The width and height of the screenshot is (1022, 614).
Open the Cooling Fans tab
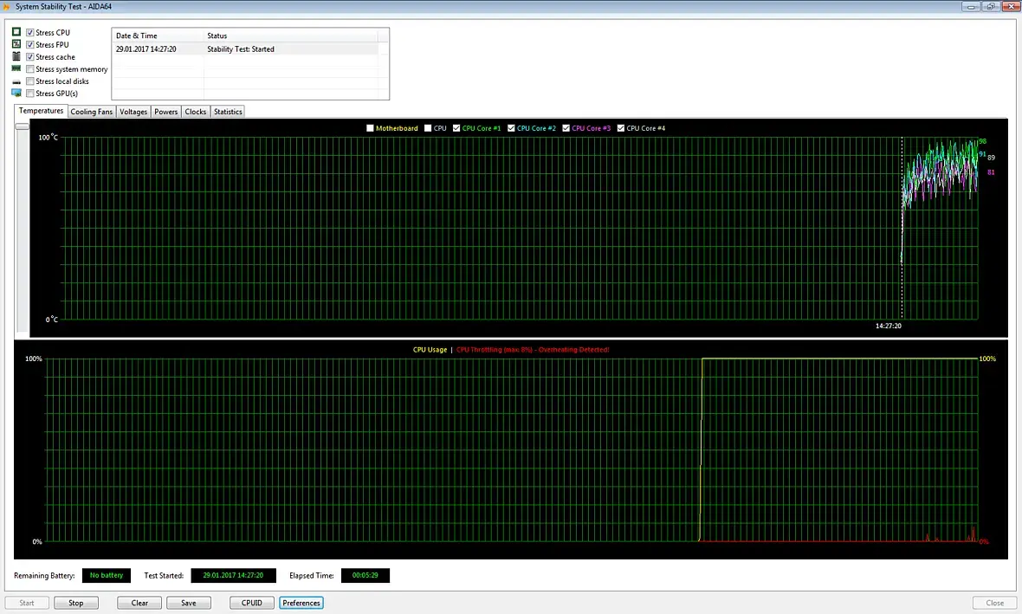coord(92,112)
